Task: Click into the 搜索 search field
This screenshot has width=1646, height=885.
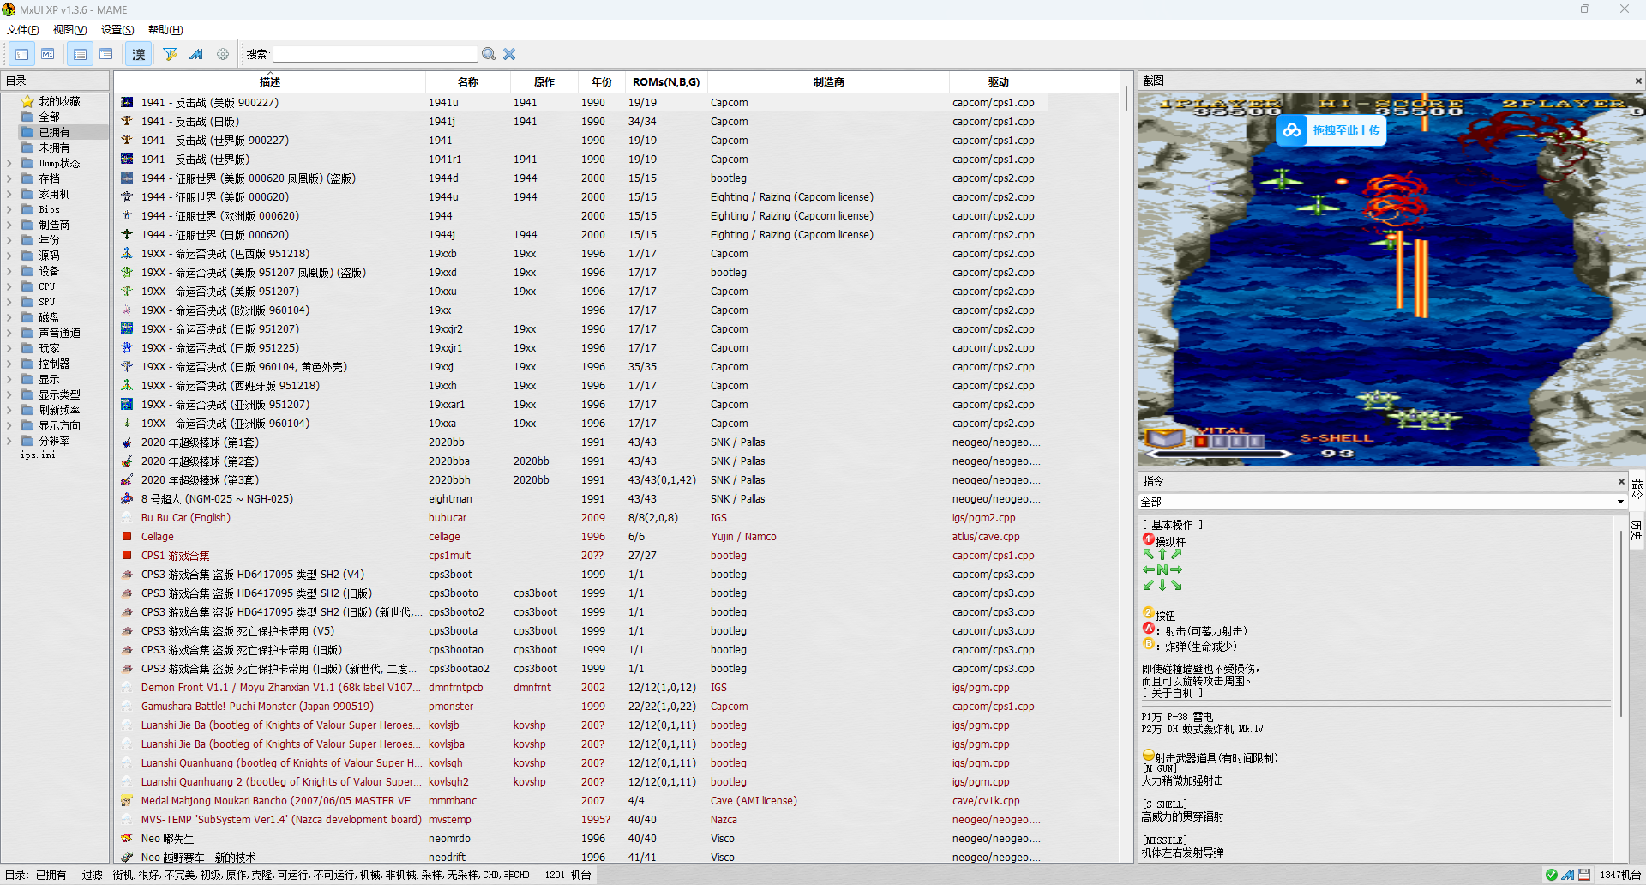Action: (x=375, y=54)
